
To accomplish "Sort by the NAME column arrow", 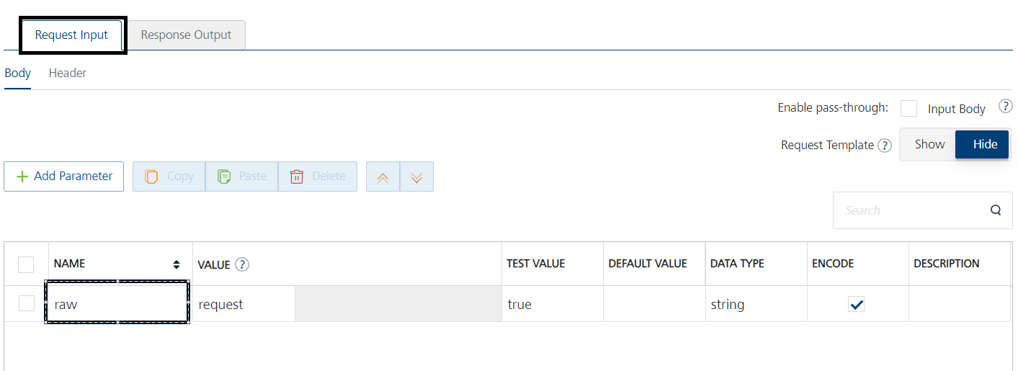I will click(x=177, y=264).
